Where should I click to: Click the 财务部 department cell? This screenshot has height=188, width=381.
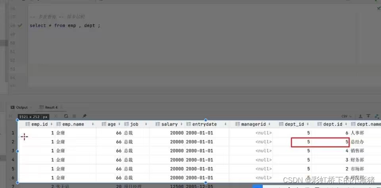(358, 160)
